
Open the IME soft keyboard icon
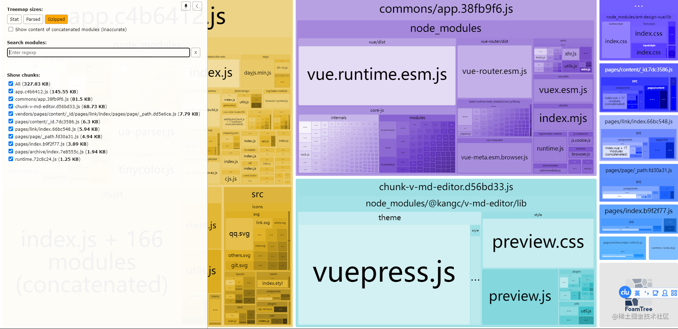655,293
